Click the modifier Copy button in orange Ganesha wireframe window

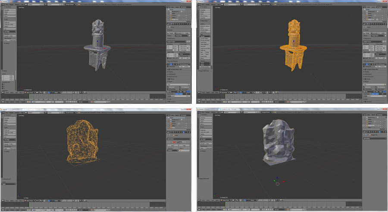click(185, 146)
